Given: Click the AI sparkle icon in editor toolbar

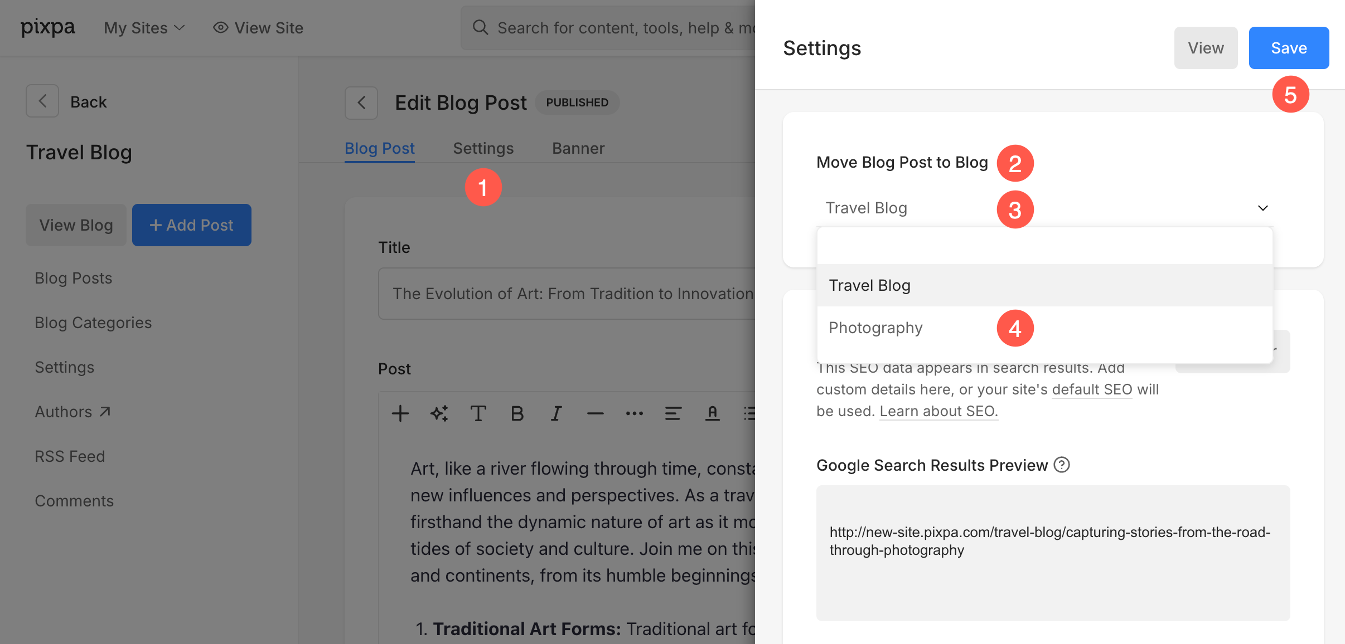Looking at the screenshot, I should point(439,413).
